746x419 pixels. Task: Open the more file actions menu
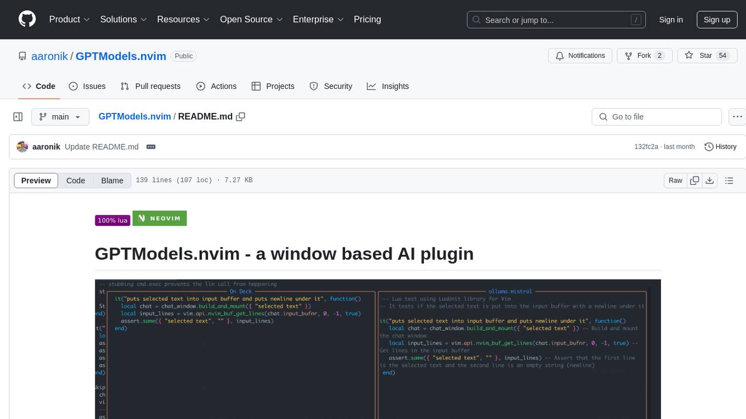737,117
